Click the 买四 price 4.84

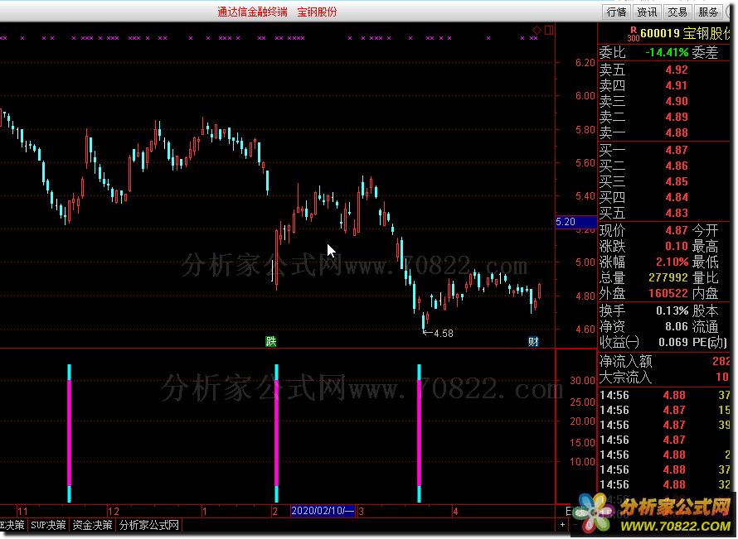pyautogui.click(x=677, y=197)
